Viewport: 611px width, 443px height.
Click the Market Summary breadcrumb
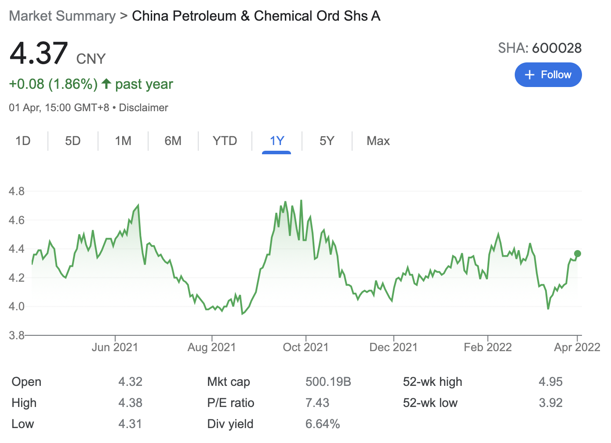click(x=62, y=16)
